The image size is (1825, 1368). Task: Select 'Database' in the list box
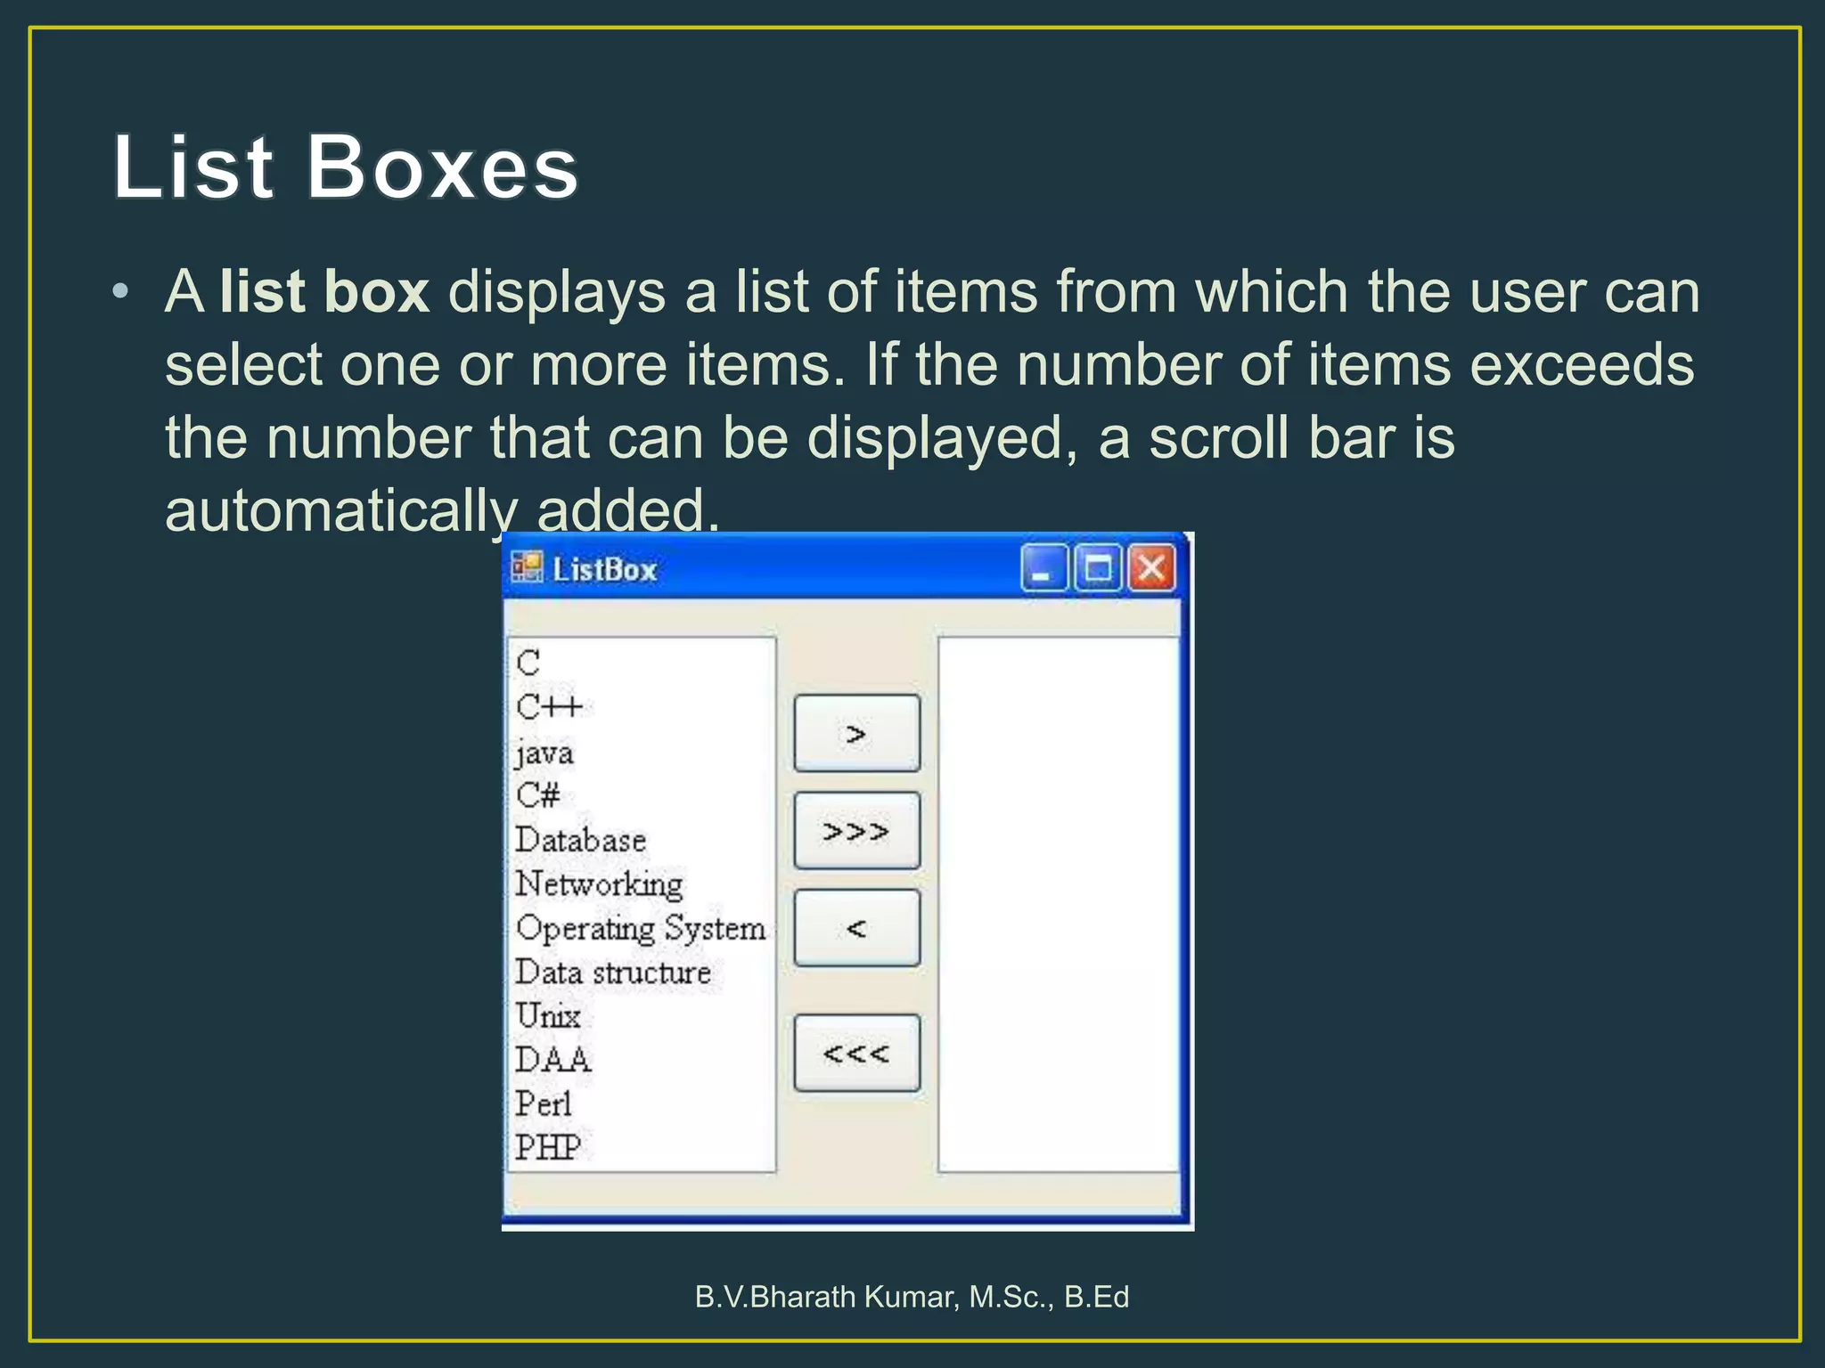pos(580,839)
